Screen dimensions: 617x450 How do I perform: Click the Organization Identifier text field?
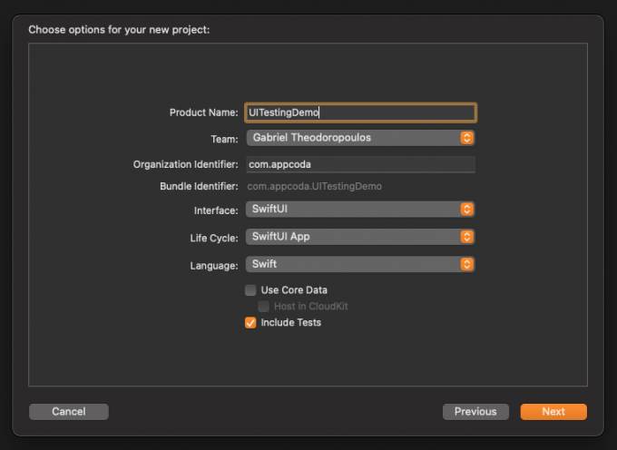360,164
